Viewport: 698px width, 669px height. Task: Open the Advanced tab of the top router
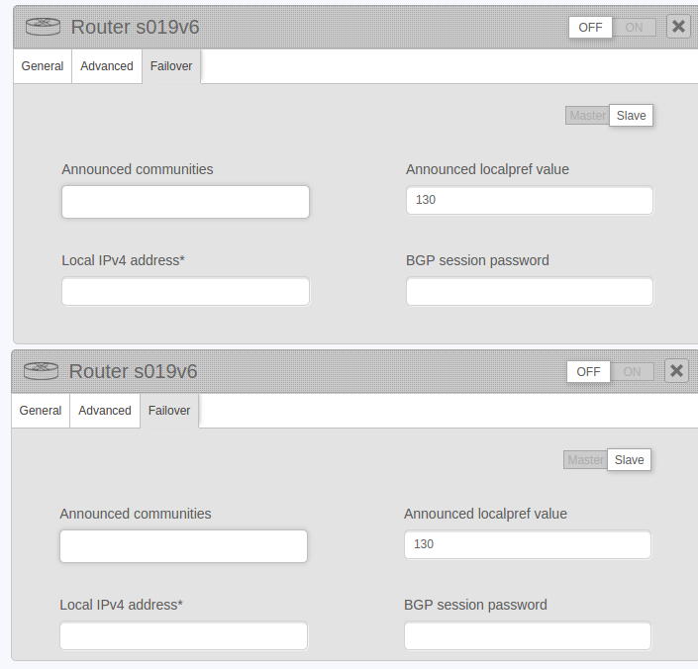coord(107,66)
